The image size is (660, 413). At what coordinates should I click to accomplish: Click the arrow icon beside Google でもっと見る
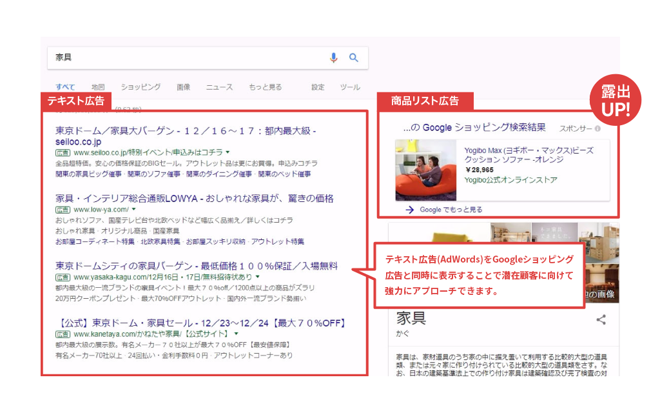tap(410, 210)
